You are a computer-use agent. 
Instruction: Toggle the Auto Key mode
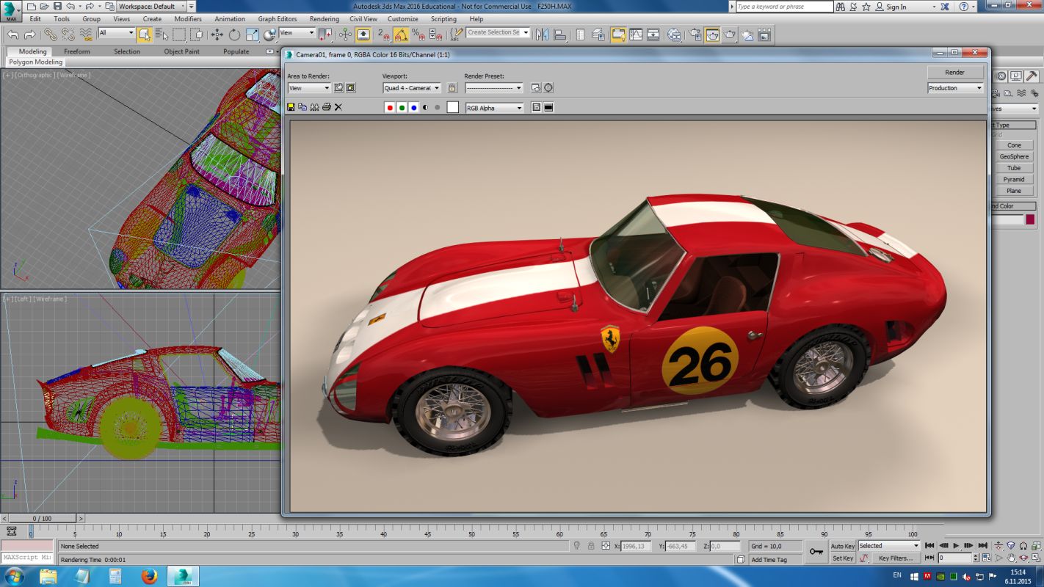[842, 546]
